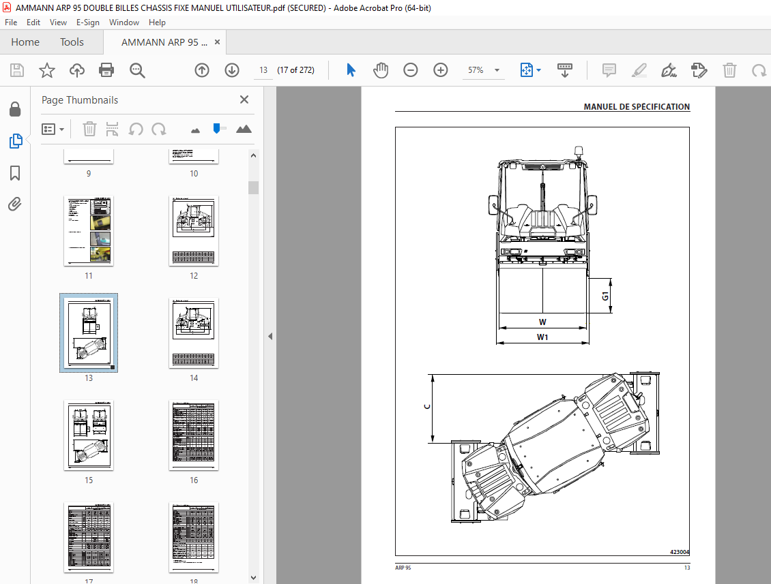The height and width of the screenshot is (584, 771).
Task: Click print pages icon in thumbnails panel
Action: point(112,129)
